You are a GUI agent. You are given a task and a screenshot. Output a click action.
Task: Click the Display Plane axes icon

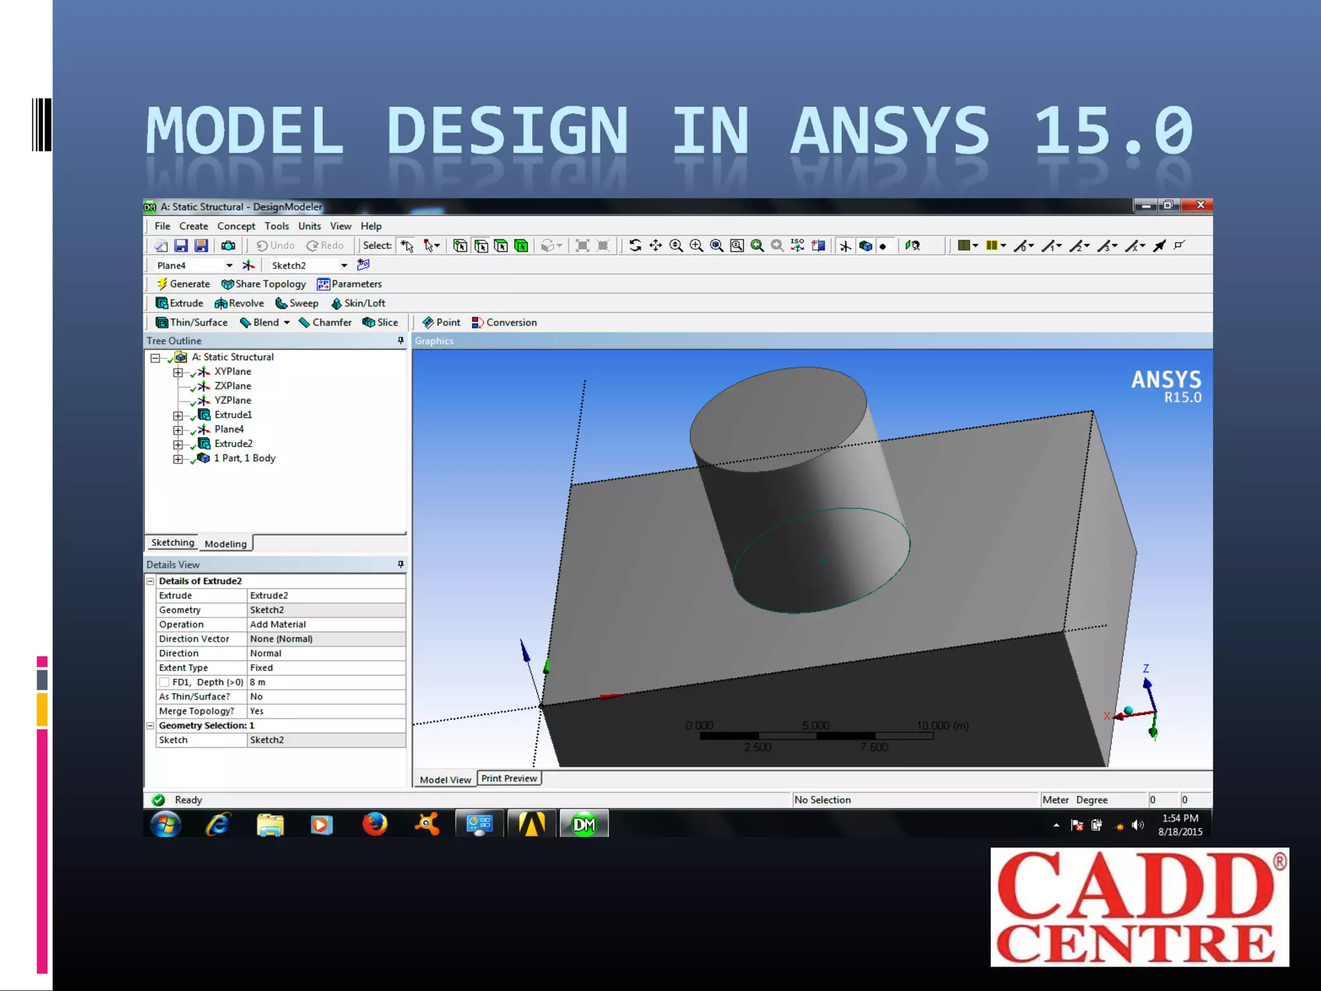pyautogui.click(x=846, y=246)
